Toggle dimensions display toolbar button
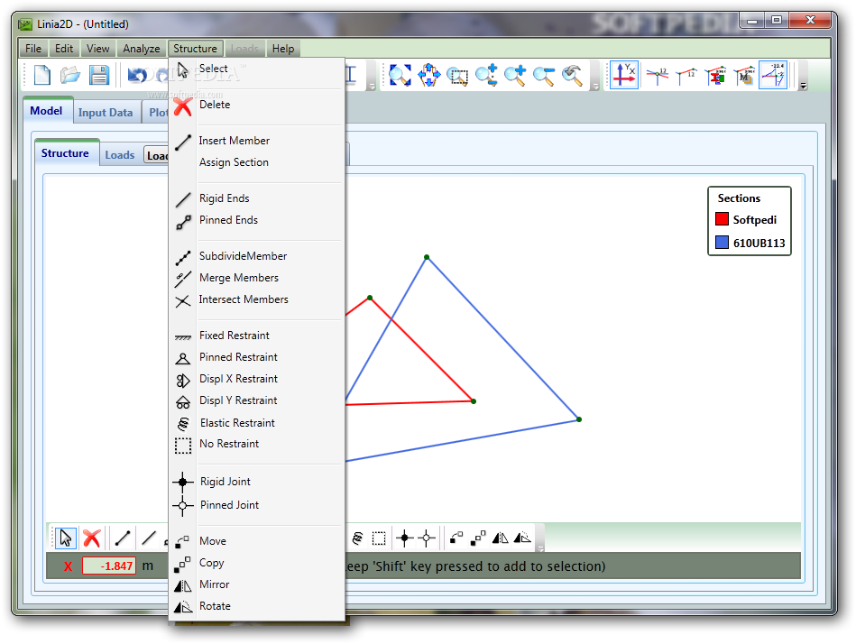 773,76
